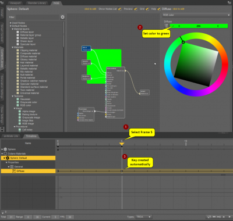Image resolution: width=233 pixels, height=221 pixels.
Task: Switch to the Viewport tab
Action: click(15, 3)
